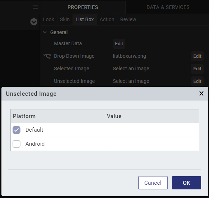209x198 pixels.
Task: Open the hamburger menu icon beside Properties
Action: point(35,7)
